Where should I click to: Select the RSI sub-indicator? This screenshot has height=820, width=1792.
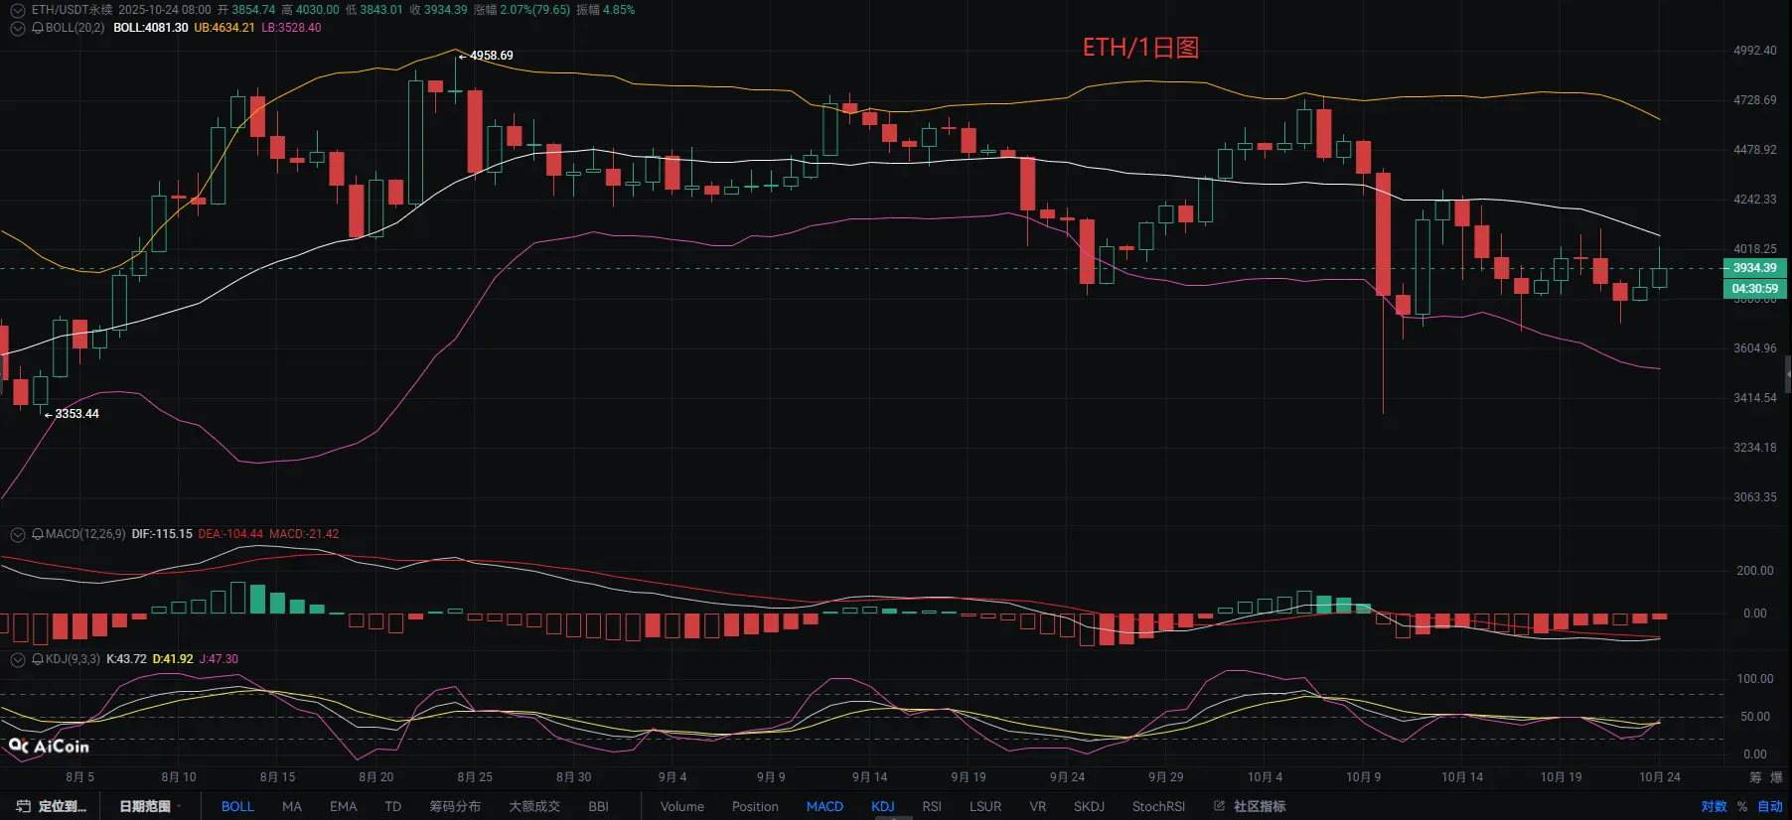(932, 806)
